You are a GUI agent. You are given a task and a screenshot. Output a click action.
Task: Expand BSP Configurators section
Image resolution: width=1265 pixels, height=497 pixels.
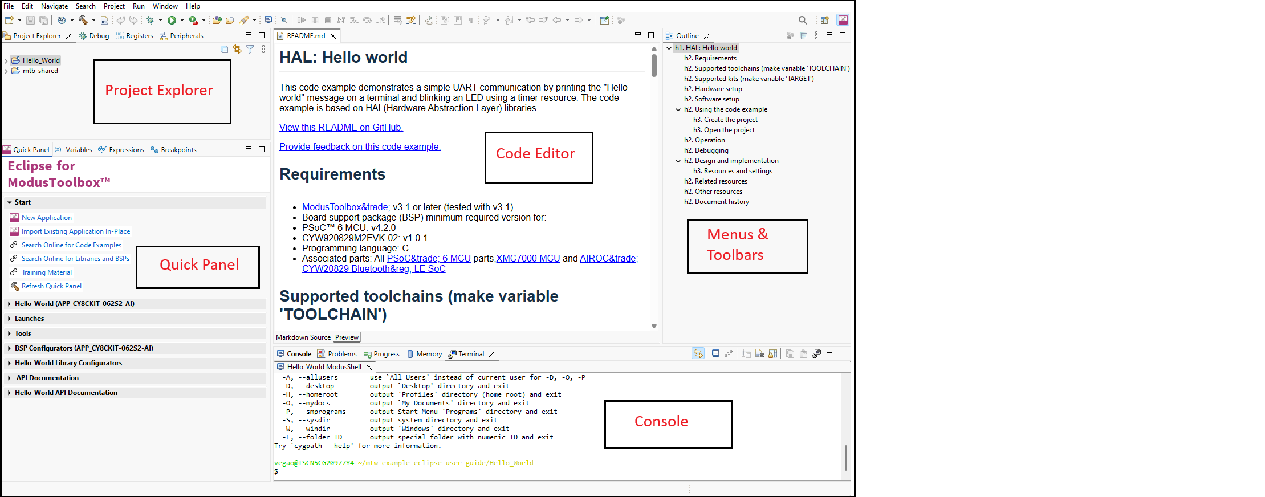pyautogui.click(x=10, y=348)
